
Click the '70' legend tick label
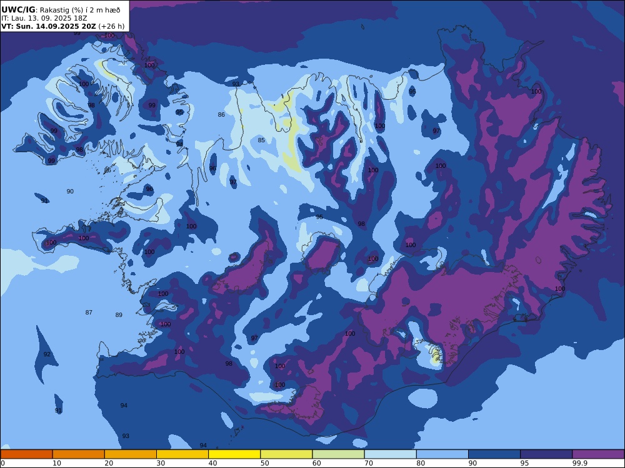click(369, 463)
